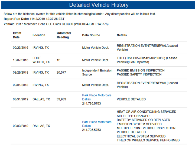Click the PASSED EMISSION INSPECTION detail text
195x154 pixels.
click(141, 70)
